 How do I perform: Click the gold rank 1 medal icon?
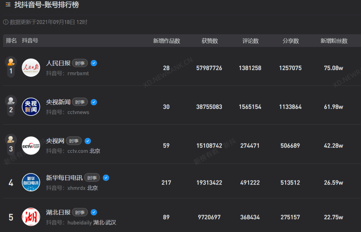11,62
